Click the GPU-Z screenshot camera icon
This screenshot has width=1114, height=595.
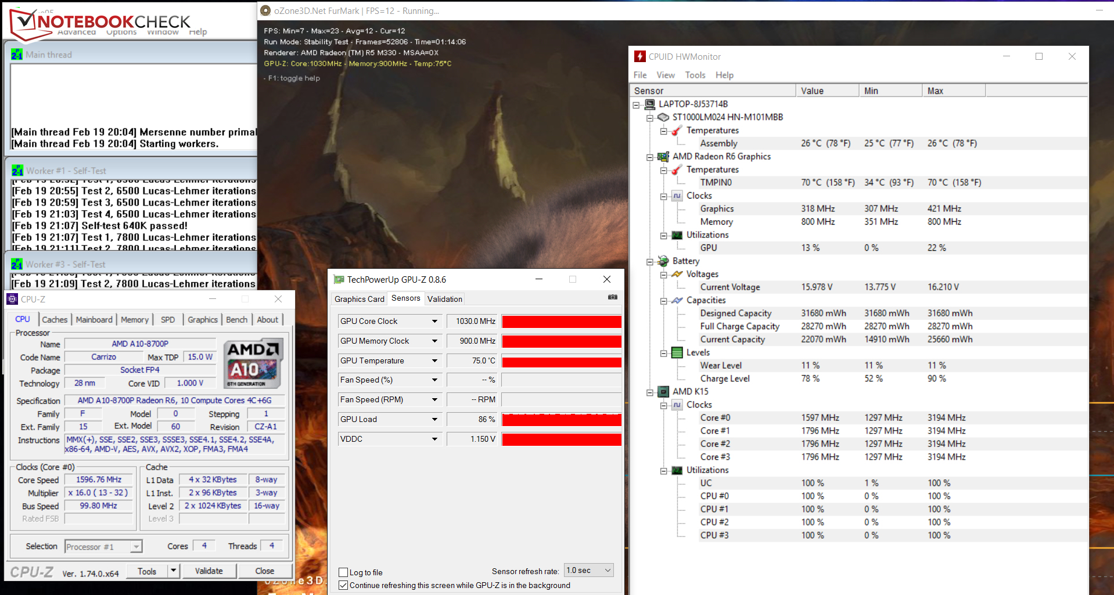(x=612, y=297)
